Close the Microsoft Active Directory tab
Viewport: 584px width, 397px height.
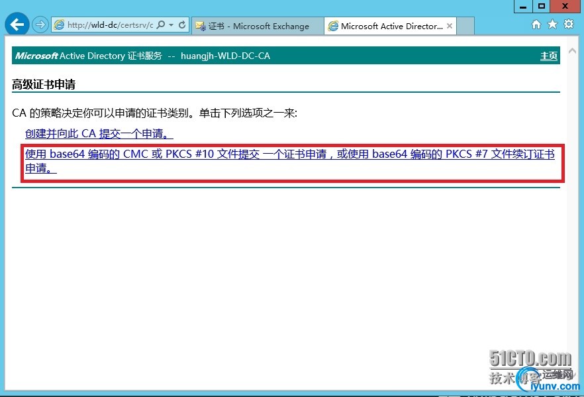point(450,26)
